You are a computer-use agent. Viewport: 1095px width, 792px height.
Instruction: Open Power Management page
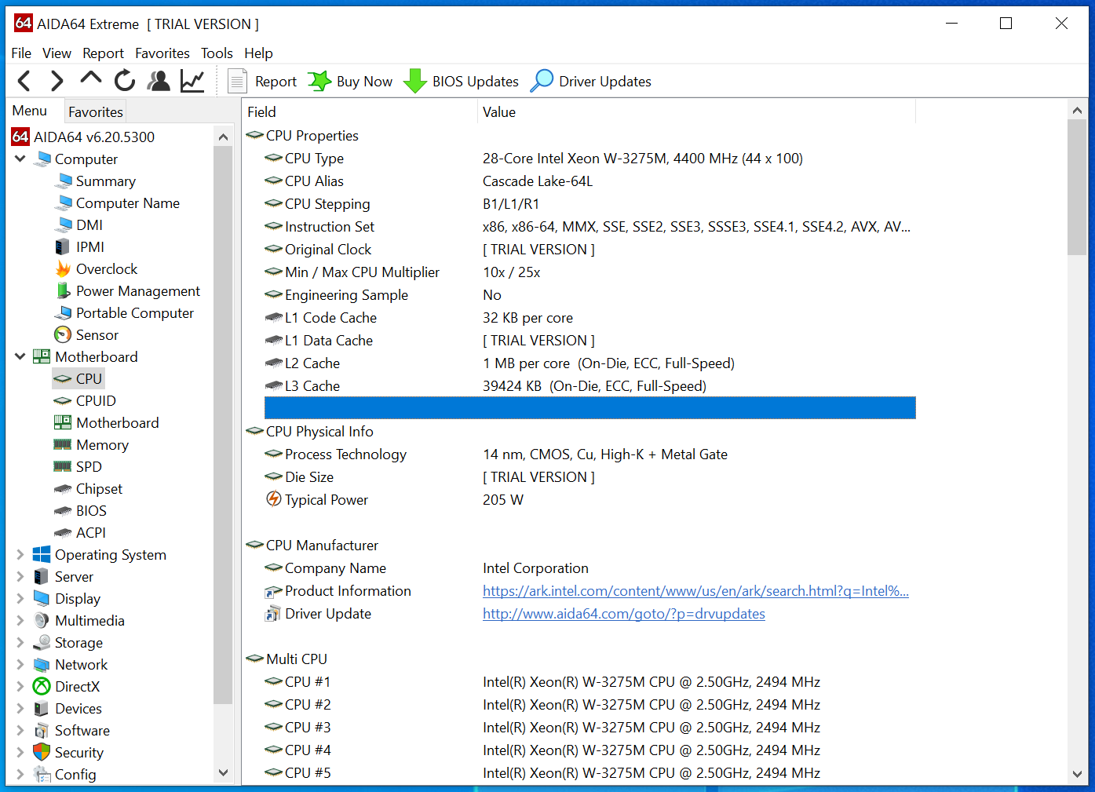pos(127,290)
